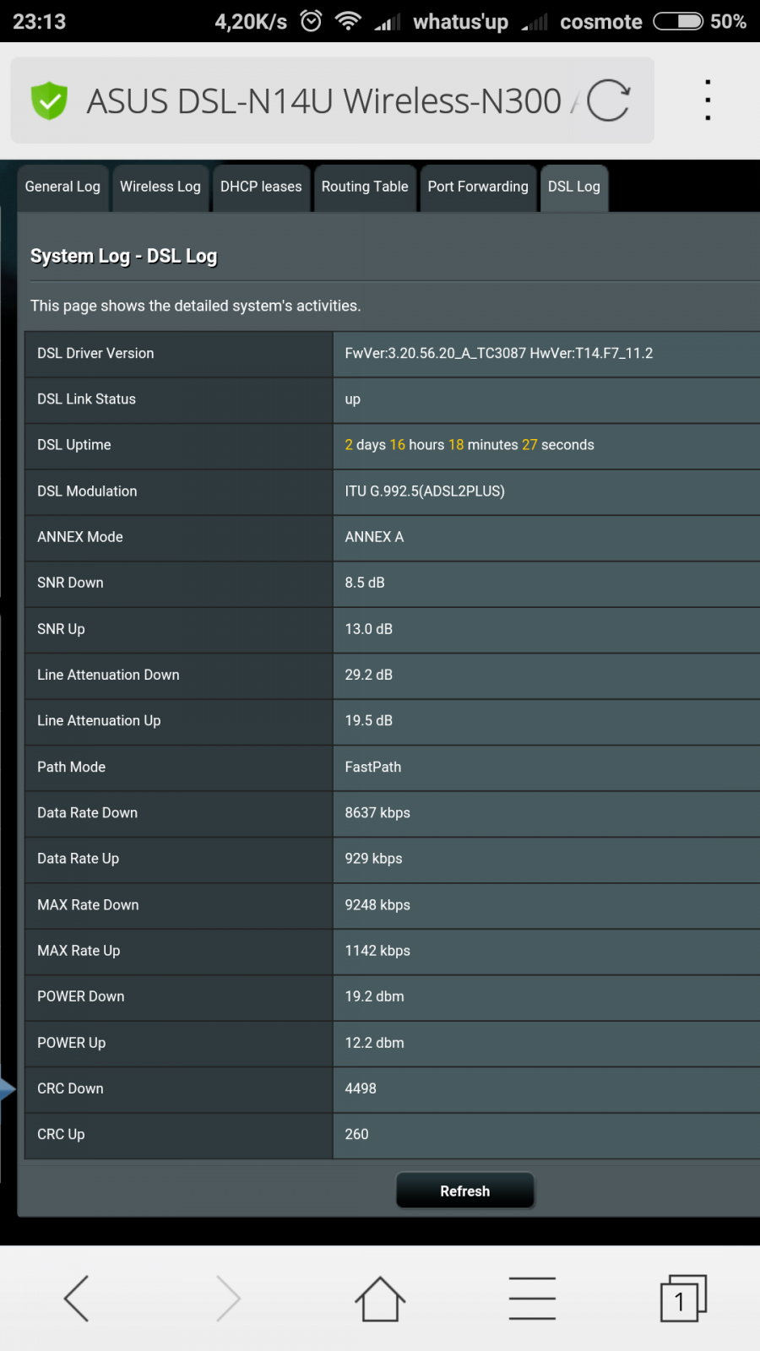Select the 19.2 dbm power value

375,996
